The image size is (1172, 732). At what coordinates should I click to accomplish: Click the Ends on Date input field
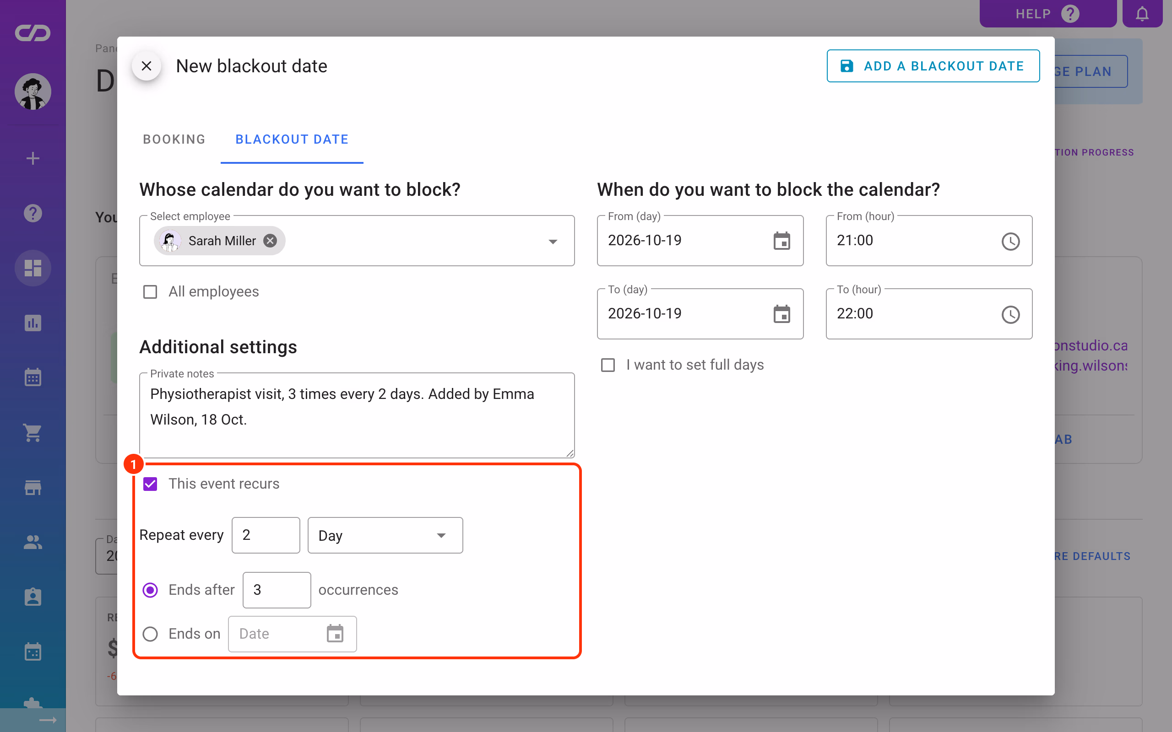pos(292,634)
